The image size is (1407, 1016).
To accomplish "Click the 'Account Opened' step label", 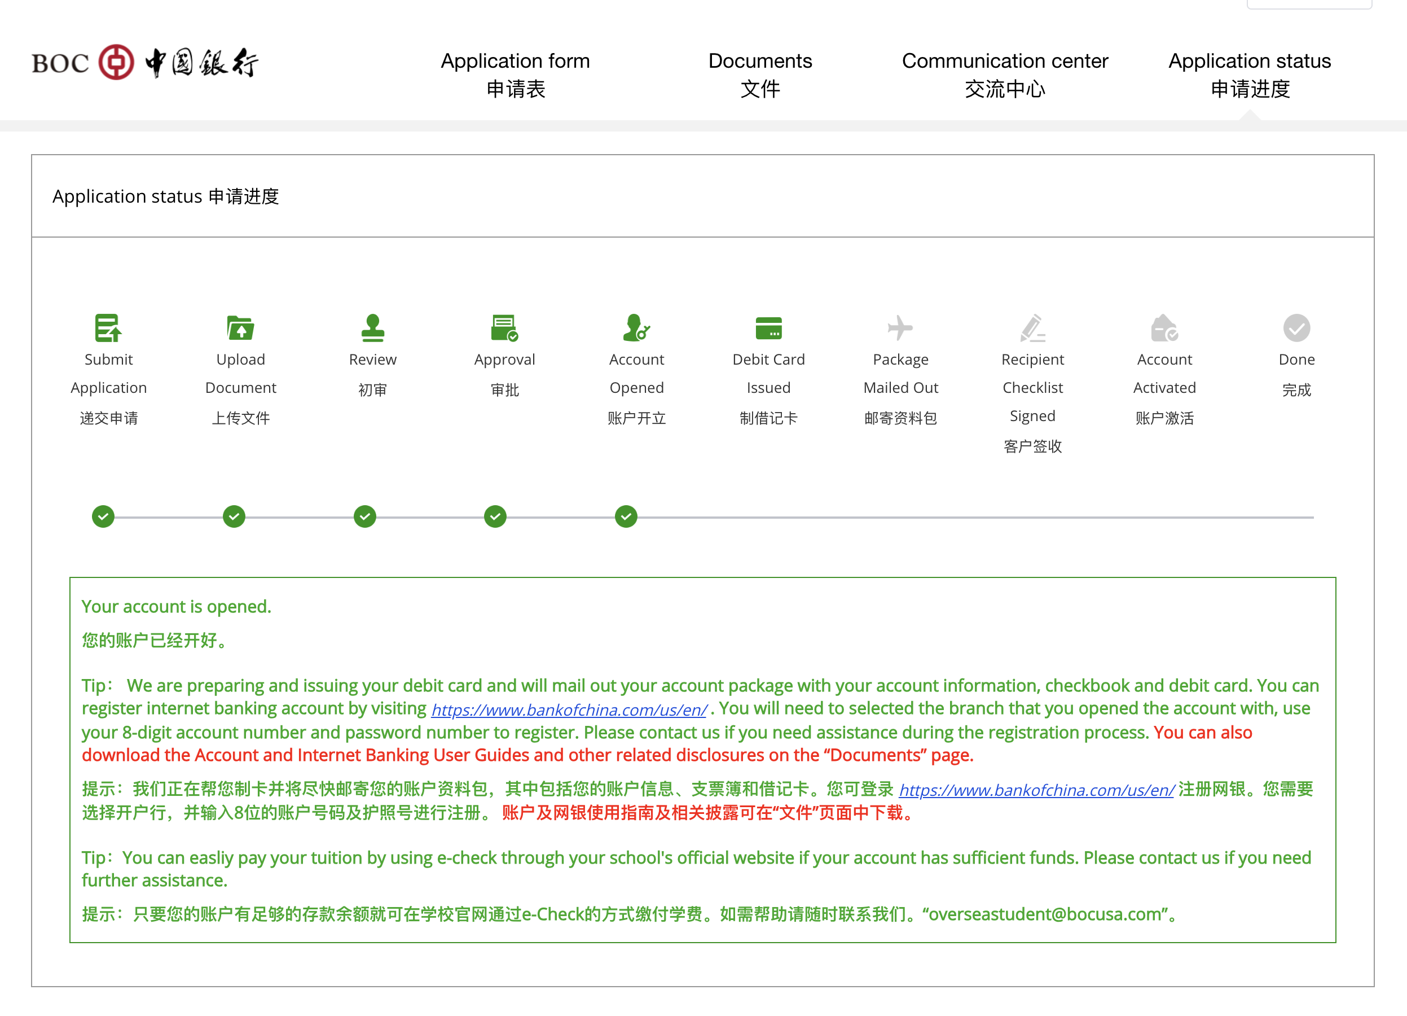I will pos(636,374).
